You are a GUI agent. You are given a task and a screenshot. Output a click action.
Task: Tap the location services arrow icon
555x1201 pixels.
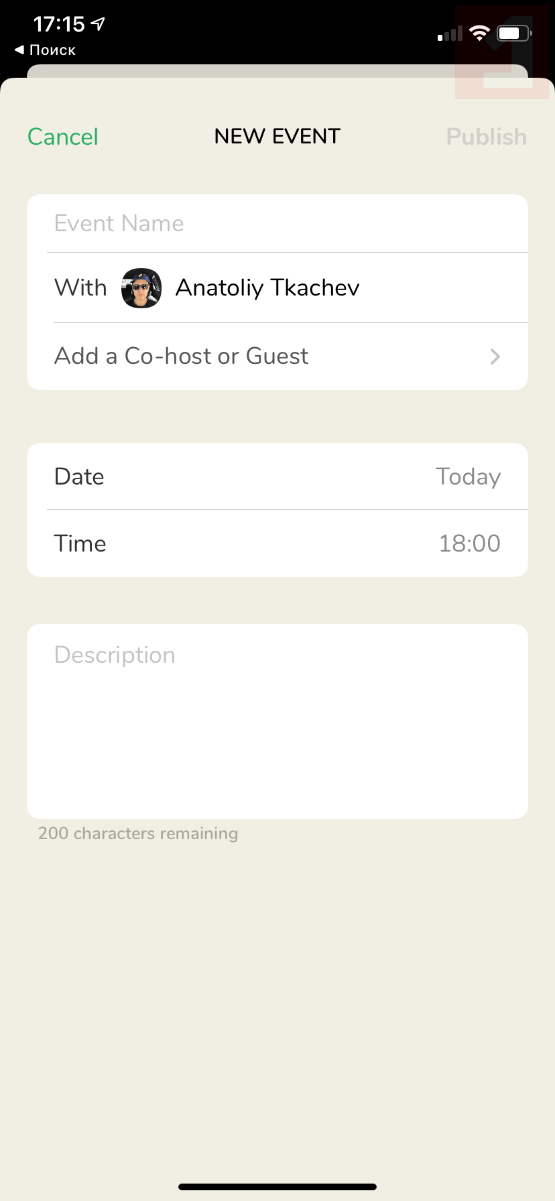point(99,25)
